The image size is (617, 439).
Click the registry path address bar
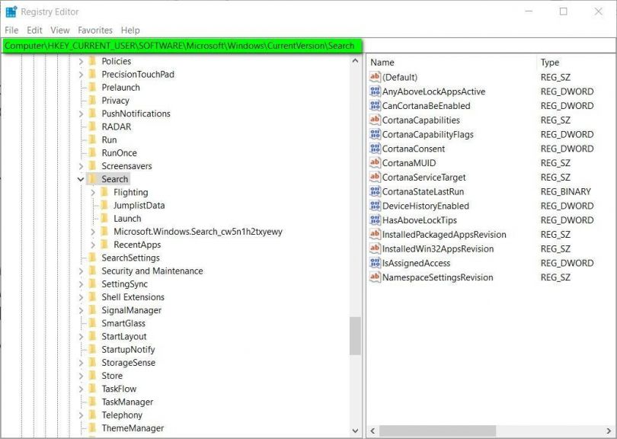point(181,46)
